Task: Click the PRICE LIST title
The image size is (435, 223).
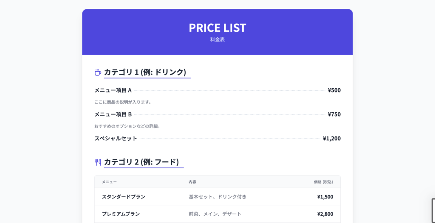Action: (217, 28)
